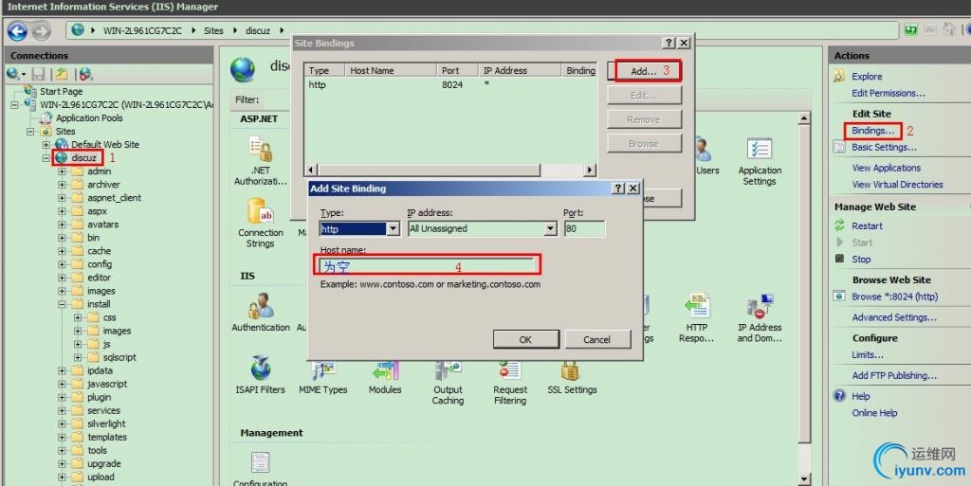Click View Virtual Directories link
Screen dimensions: 971x486
(x=897, y=184)
